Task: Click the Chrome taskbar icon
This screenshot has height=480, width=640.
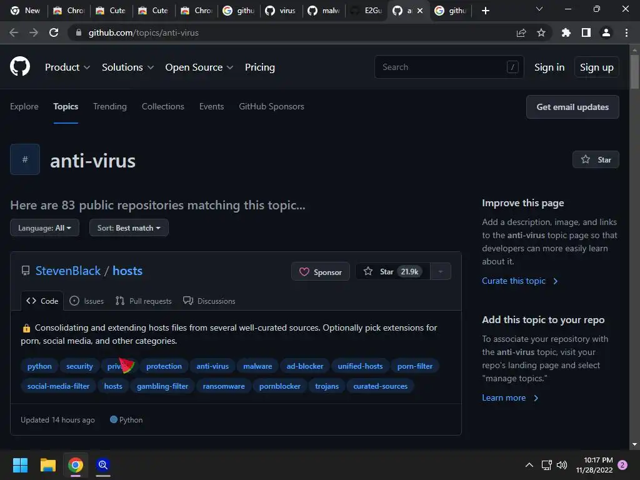Action: [76, 464]
